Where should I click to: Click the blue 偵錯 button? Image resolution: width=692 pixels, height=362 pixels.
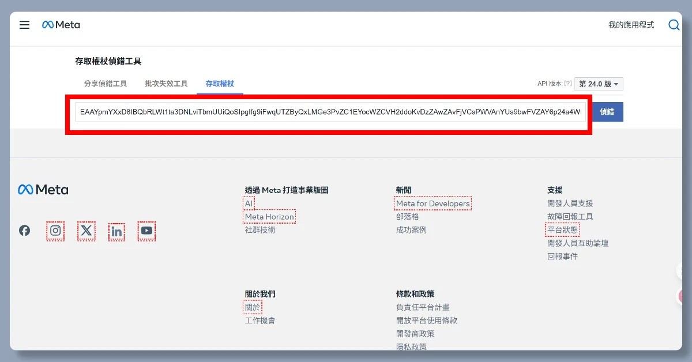[607, 112]
